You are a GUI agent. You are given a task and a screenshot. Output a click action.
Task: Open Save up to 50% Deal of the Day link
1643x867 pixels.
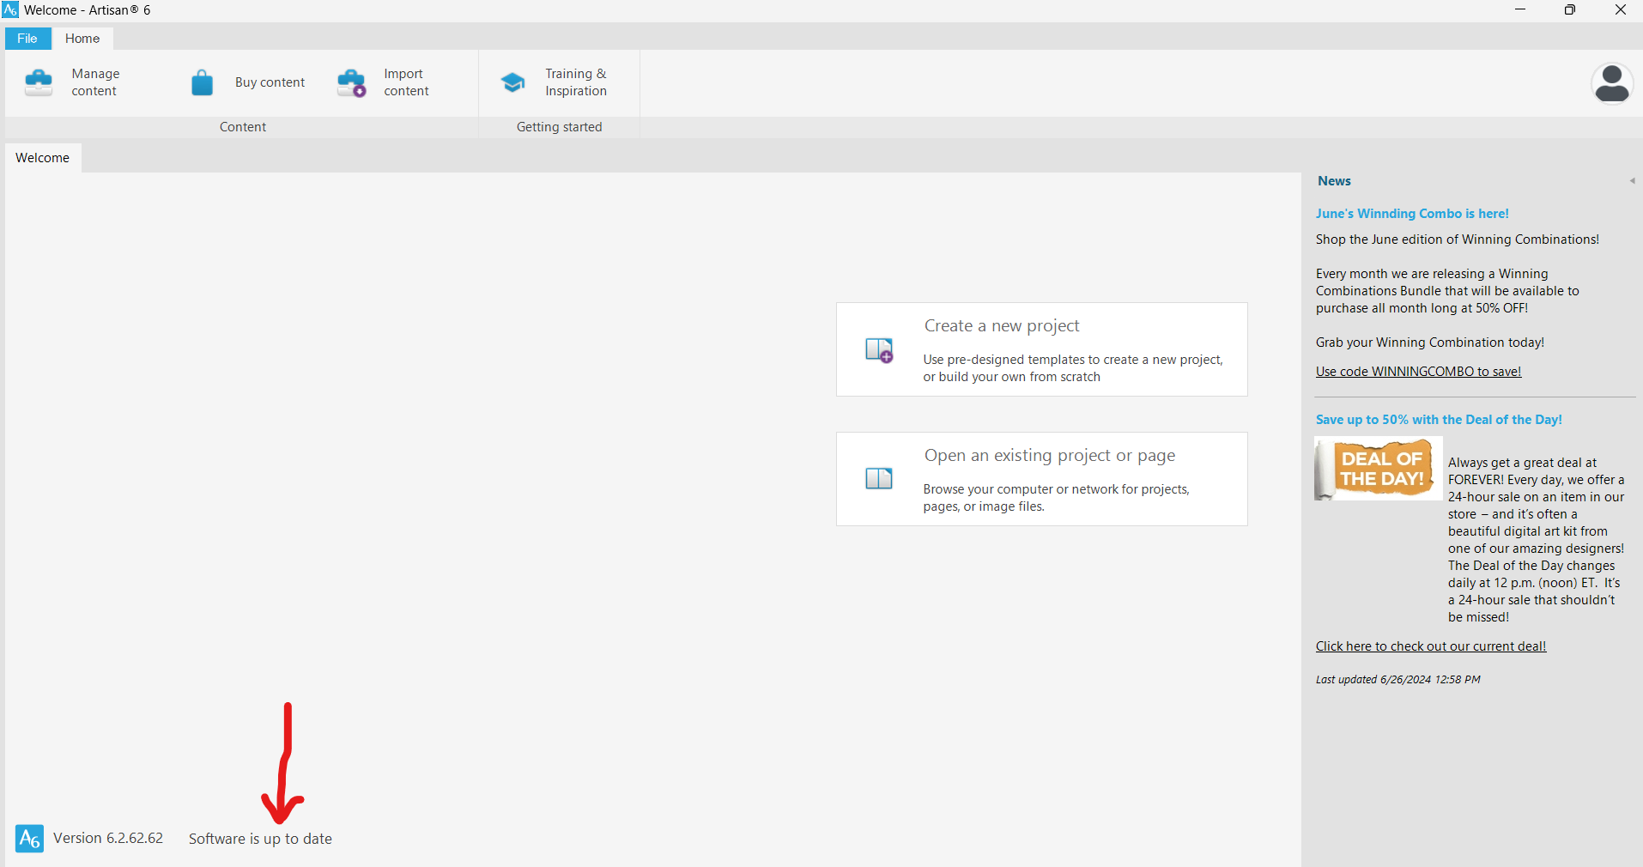1439,420
